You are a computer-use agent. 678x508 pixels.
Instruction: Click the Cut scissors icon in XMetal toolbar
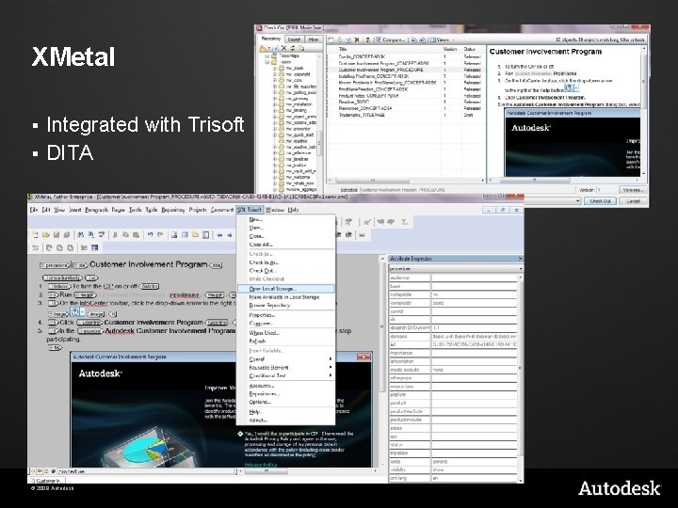pos(115,235)
